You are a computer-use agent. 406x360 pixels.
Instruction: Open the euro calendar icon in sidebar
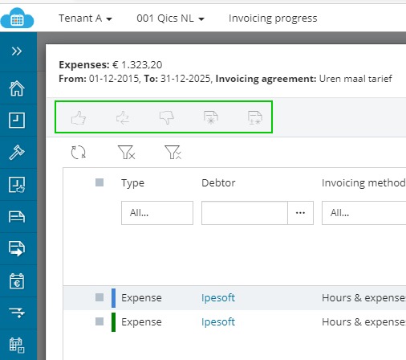(x=17, y=281)
